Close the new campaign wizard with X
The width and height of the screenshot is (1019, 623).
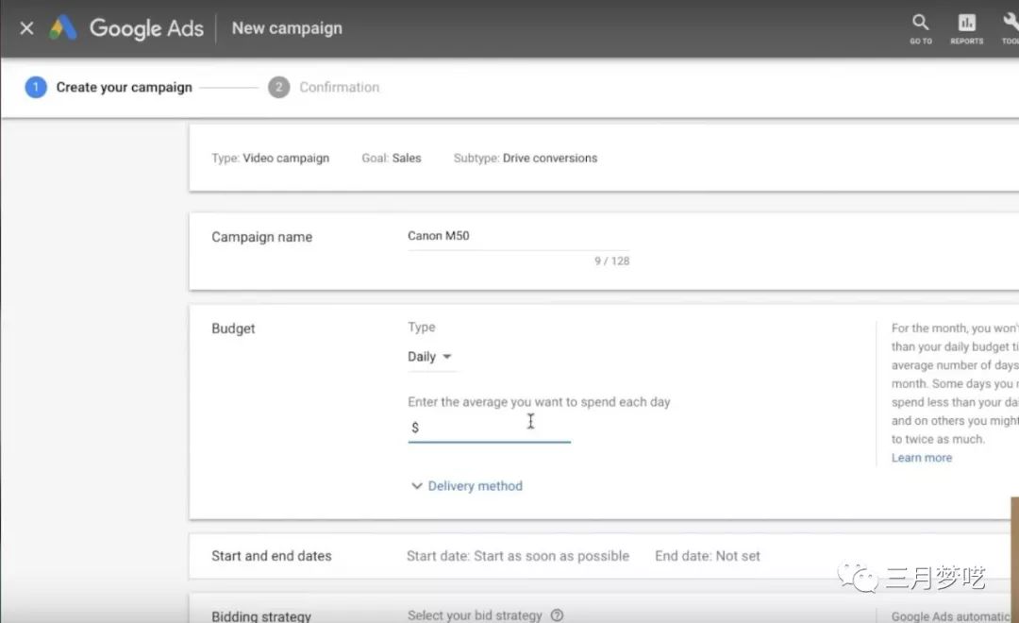[x=26, y=28]
